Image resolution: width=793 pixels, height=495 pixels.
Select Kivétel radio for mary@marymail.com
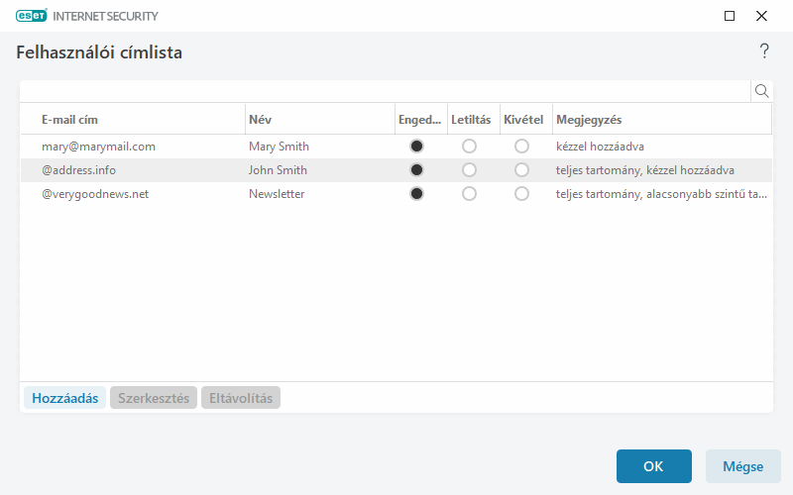point(522,147)
